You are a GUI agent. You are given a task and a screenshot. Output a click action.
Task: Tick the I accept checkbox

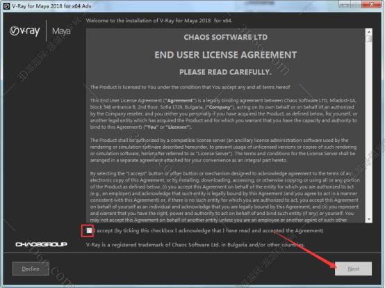point(89,230)
